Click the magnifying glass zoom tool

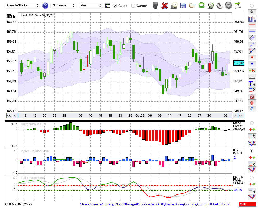pos(252,12)
